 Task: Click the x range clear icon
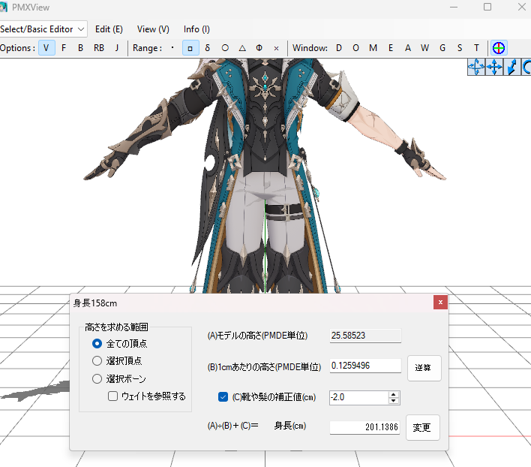tap(276, 48)
